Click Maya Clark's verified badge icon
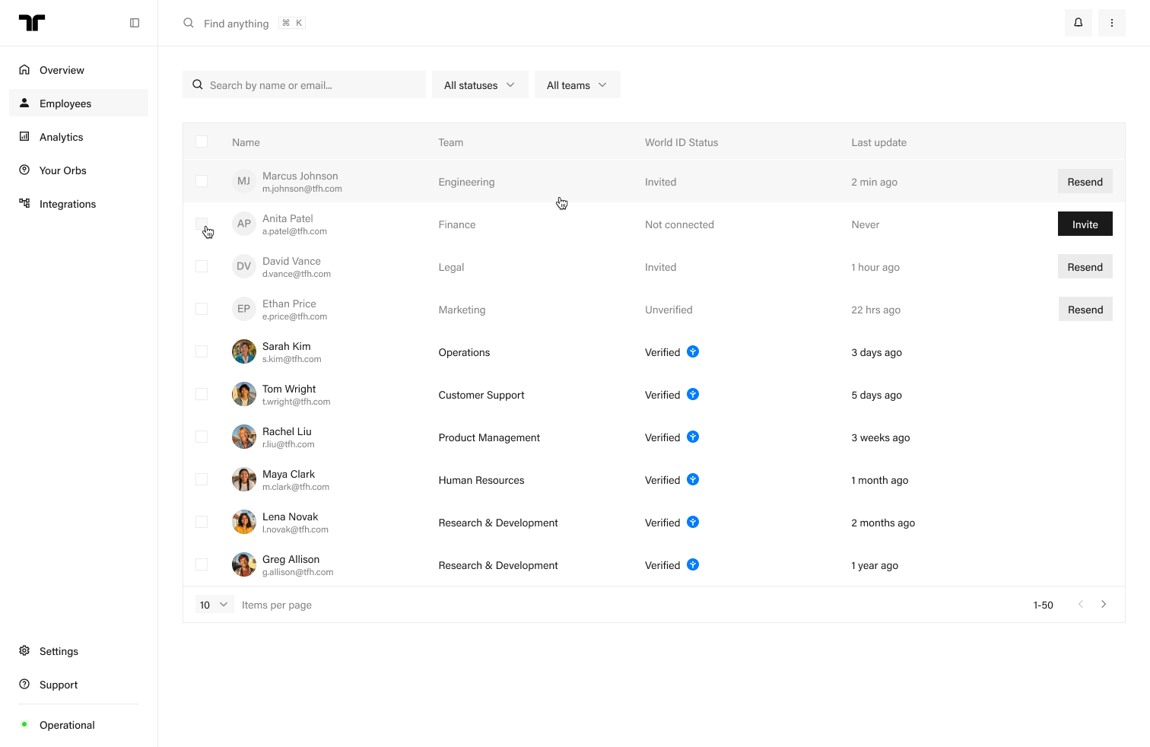1150x747 pixels. click(693, 479)
